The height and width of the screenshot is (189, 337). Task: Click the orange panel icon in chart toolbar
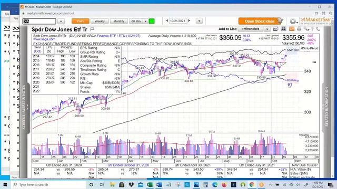click(291, 29)
